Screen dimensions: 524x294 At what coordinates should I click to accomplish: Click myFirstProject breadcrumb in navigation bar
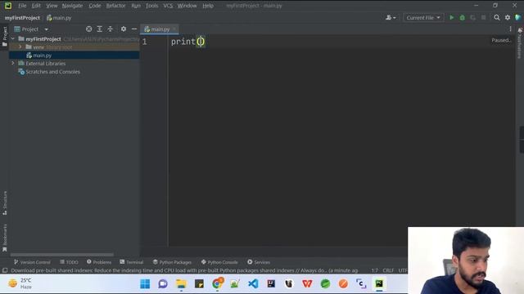point(22,18)
